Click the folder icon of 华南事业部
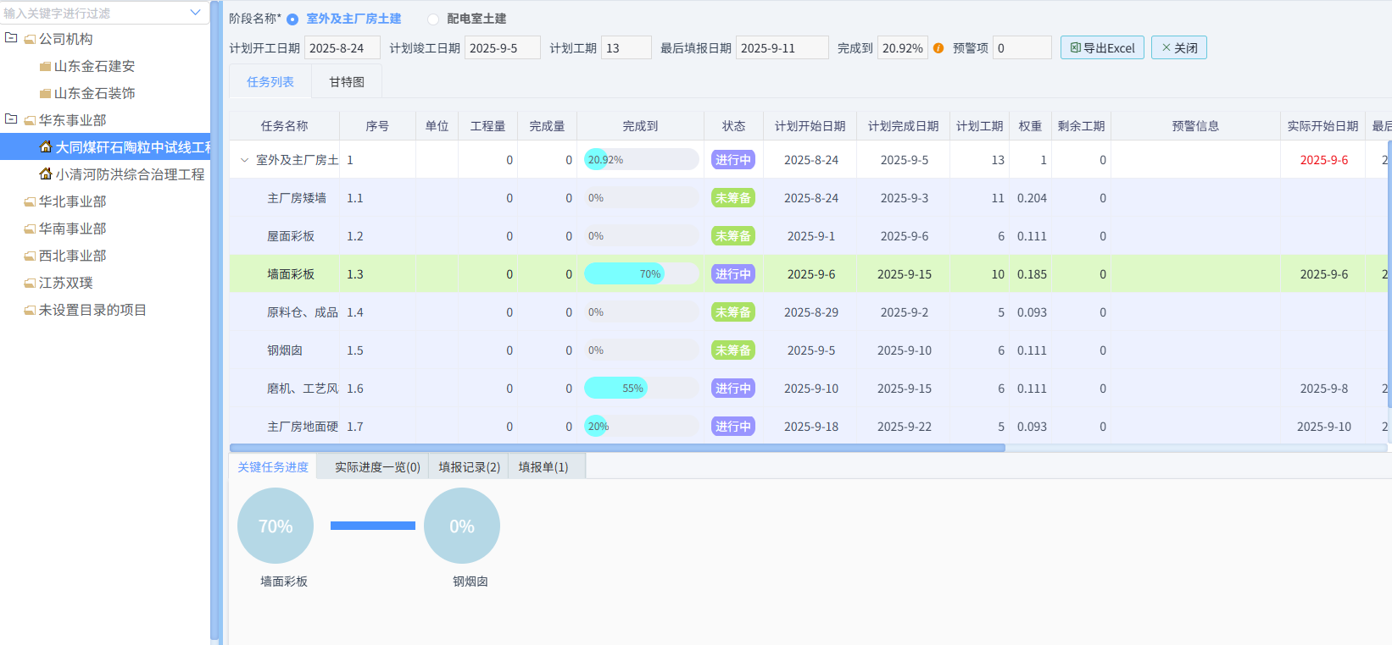1392x645 pixels. click(x=30, y=229)
